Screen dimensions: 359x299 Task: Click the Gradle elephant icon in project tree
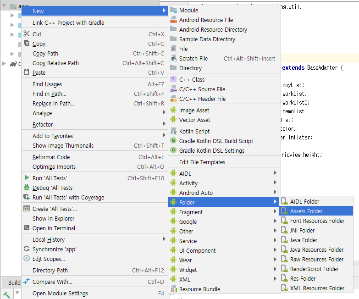coord(13,64)
